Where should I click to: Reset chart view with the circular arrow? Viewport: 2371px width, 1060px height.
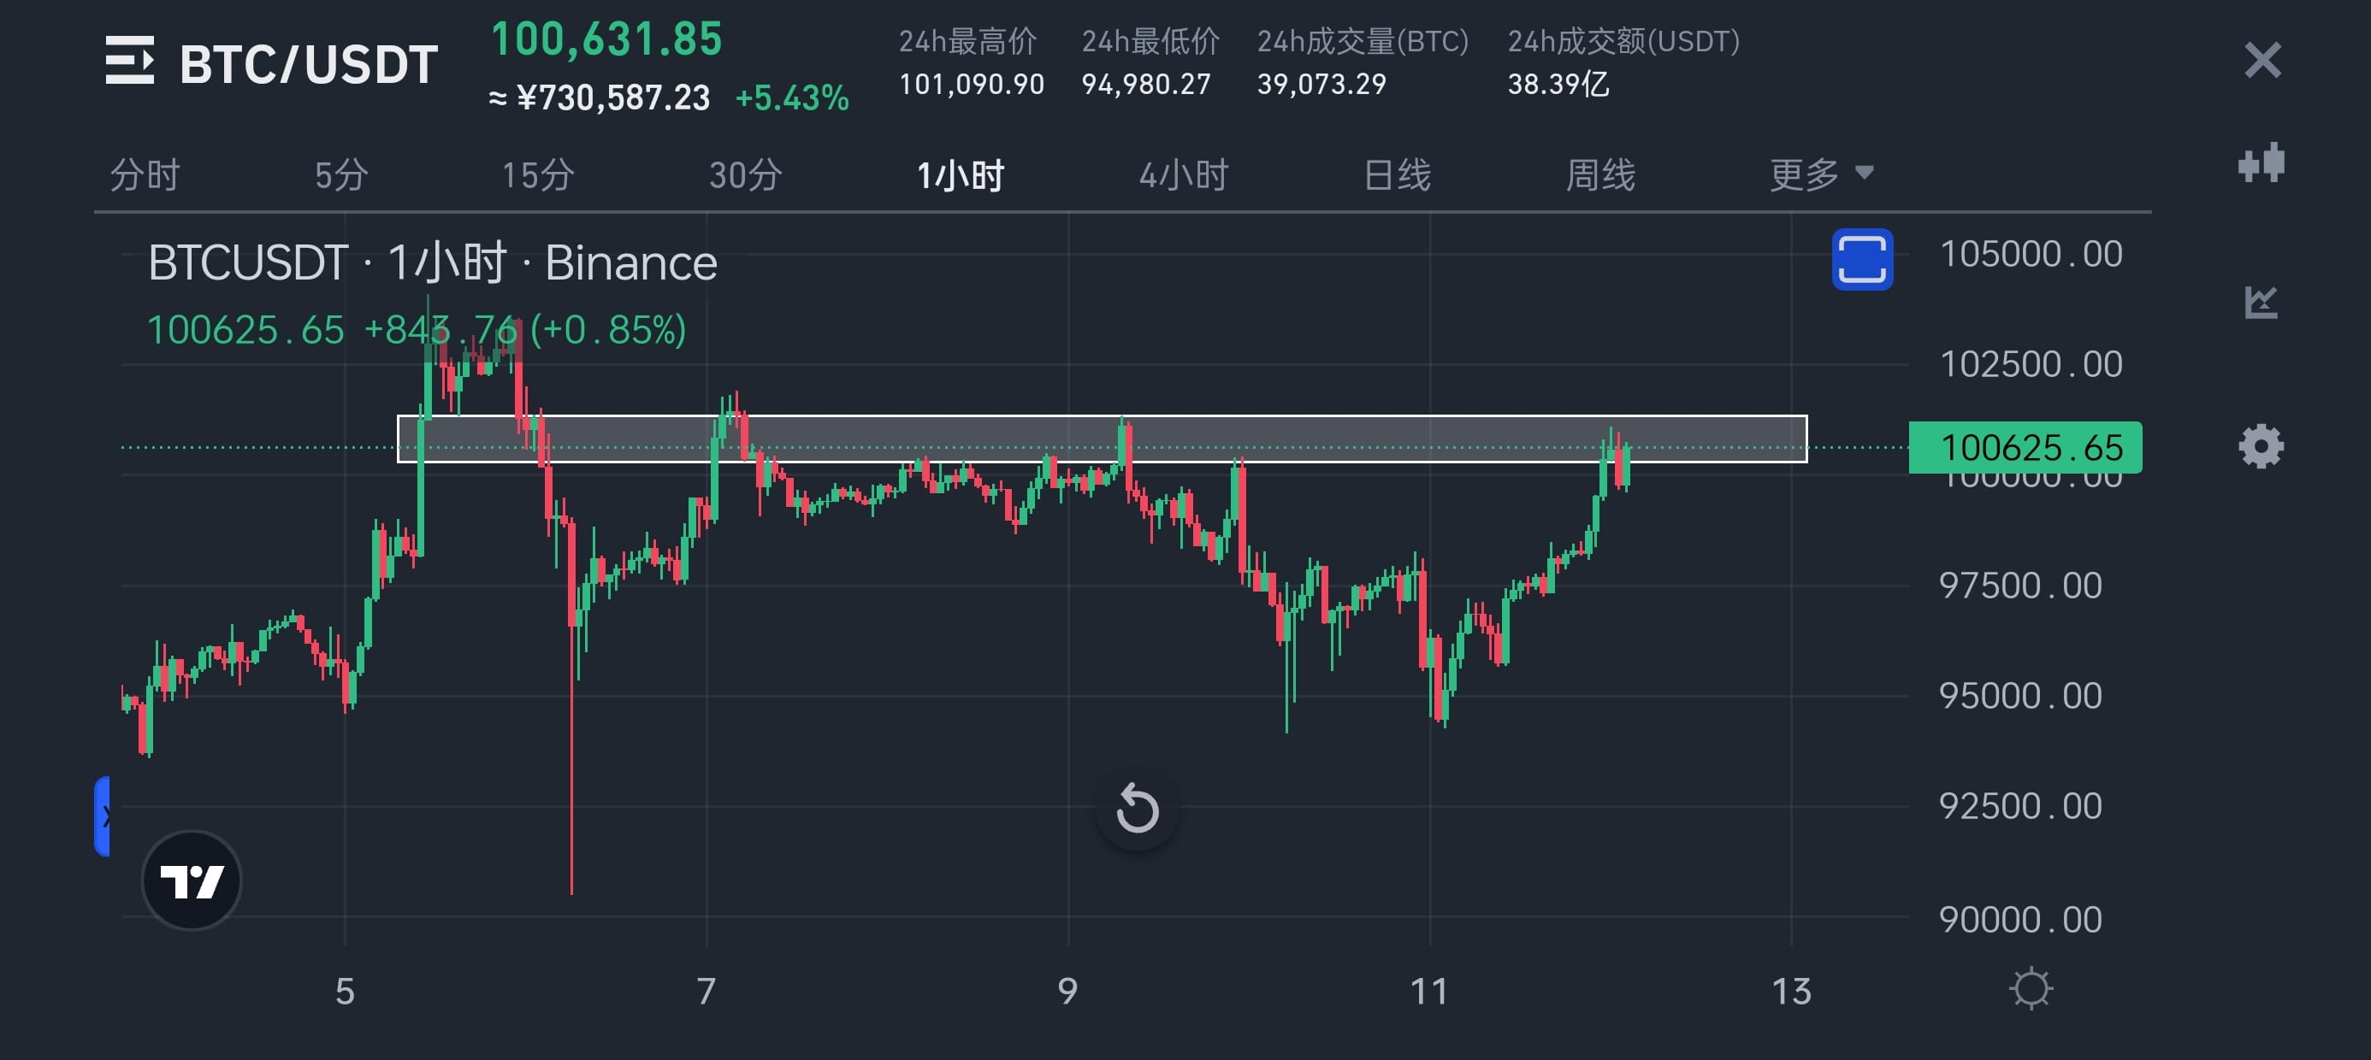click(1137, 809)
